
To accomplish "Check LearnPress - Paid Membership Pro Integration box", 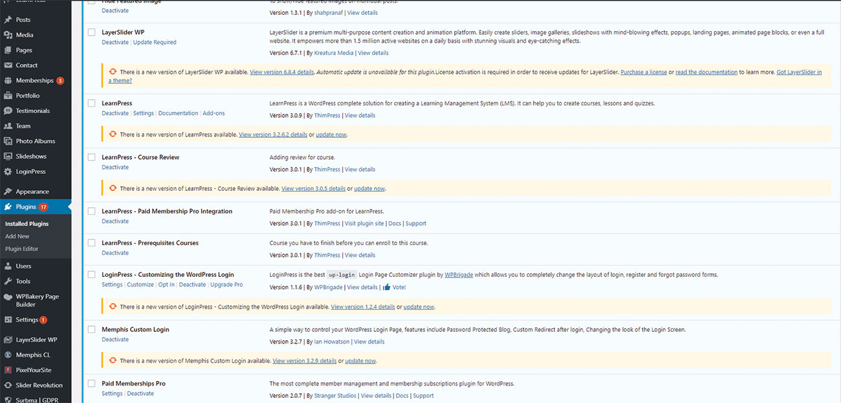I will pyautogui.click(x=91, y=211).
